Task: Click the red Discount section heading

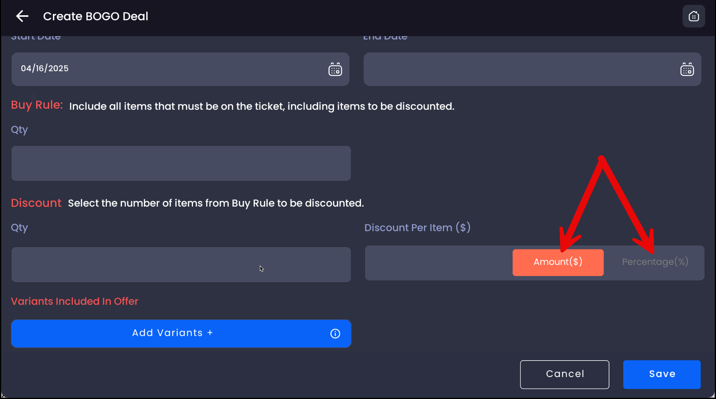Action: click(x=36, y=203)
